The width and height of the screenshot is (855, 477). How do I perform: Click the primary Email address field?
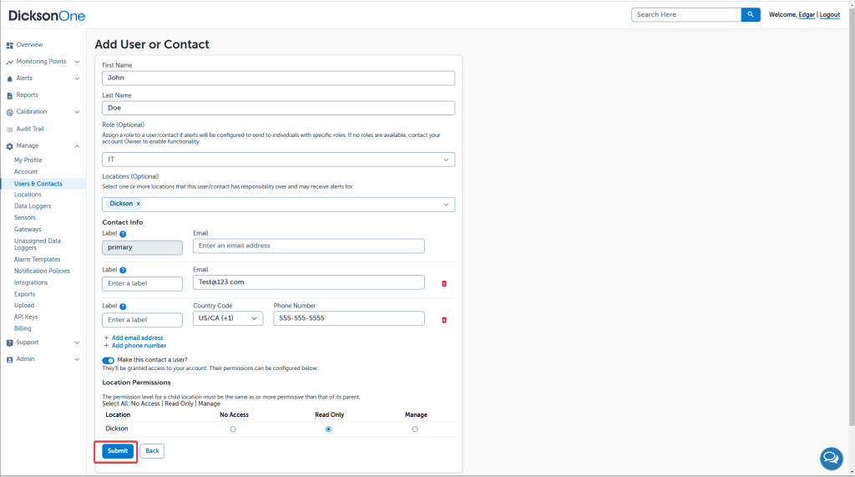(309, 246)
